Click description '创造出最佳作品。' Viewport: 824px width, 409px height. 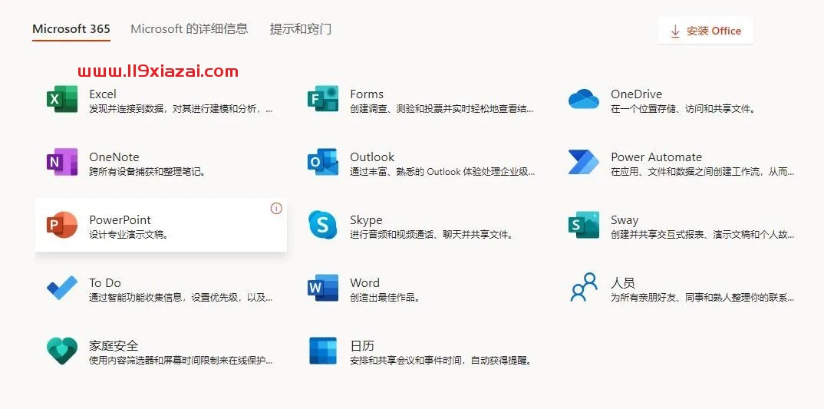click(386, 298)
